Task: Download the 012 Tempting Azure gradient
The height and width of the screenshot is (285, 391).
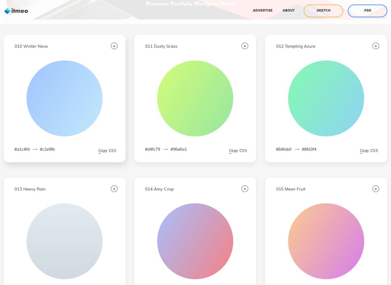Action: 376,46
